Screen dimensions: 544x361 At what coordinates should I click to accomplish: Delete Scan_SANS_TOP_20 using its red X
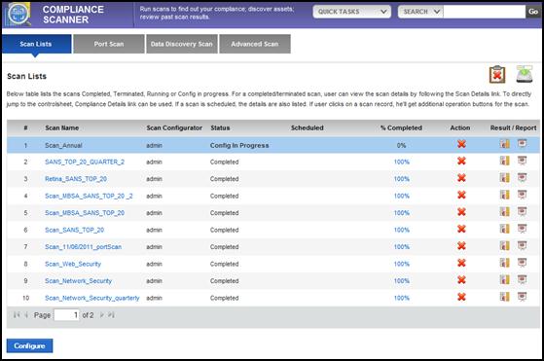pos(461,230)
